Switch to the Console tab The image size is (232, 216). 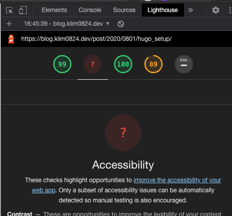pyautogui.click(x=90, y=10)
